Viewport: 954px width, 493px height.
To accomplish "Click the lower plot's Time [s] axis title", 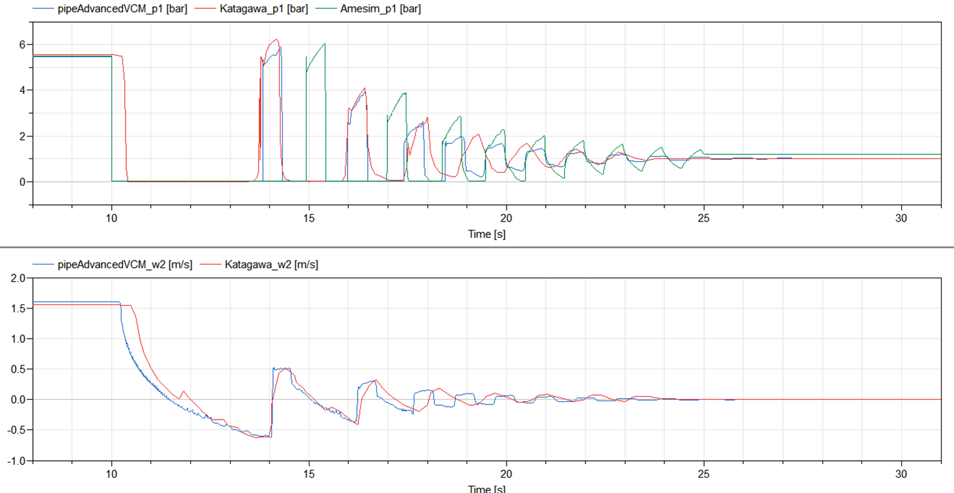I will tap(487, 488).
